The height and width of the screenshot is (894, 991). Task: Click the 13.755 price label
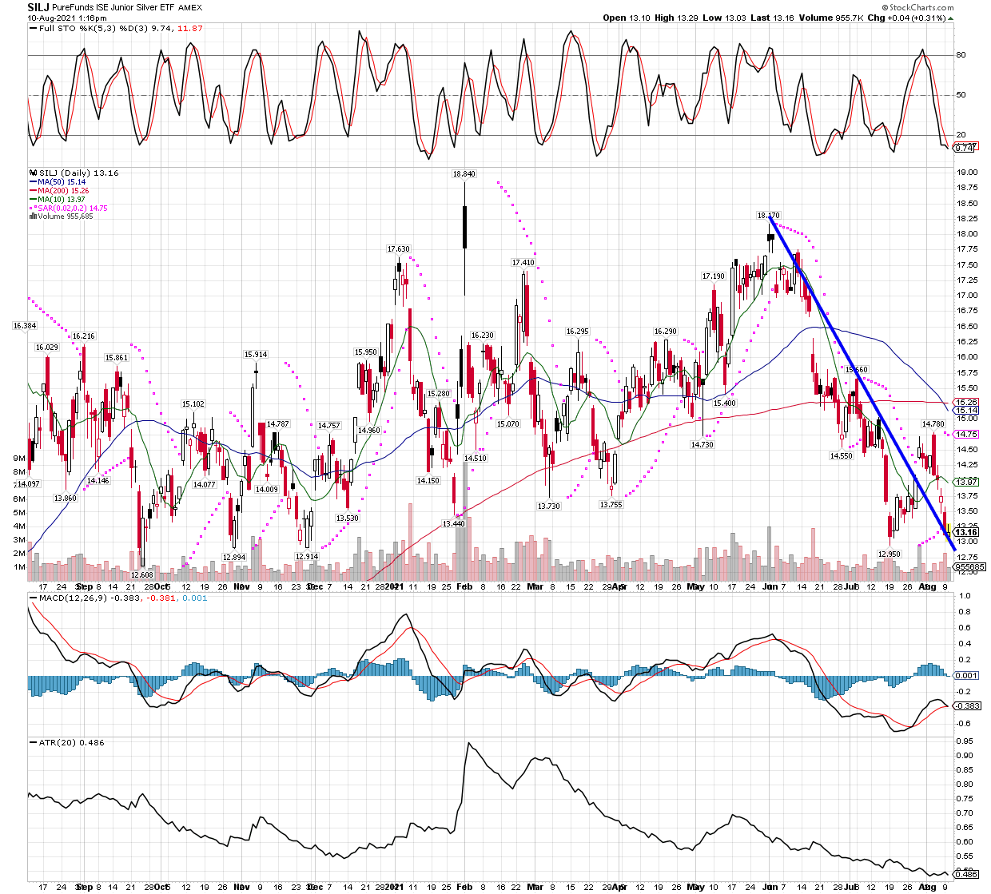(611, 505)
